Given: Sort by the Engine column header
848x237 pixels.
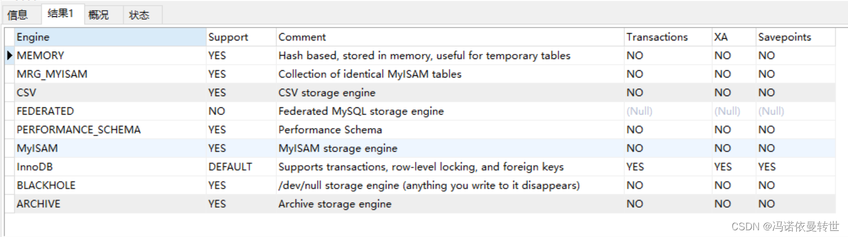Looking at the screenshot, I should 110,37.
